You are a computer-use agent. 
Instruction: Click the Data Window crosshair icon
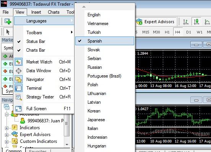(18, 71)
